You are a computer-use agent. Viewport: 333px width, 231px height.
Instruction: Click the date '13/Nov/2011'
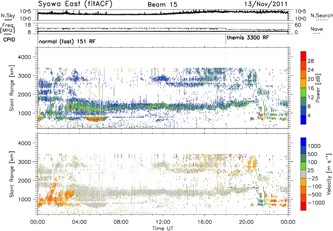coord(266,4)
